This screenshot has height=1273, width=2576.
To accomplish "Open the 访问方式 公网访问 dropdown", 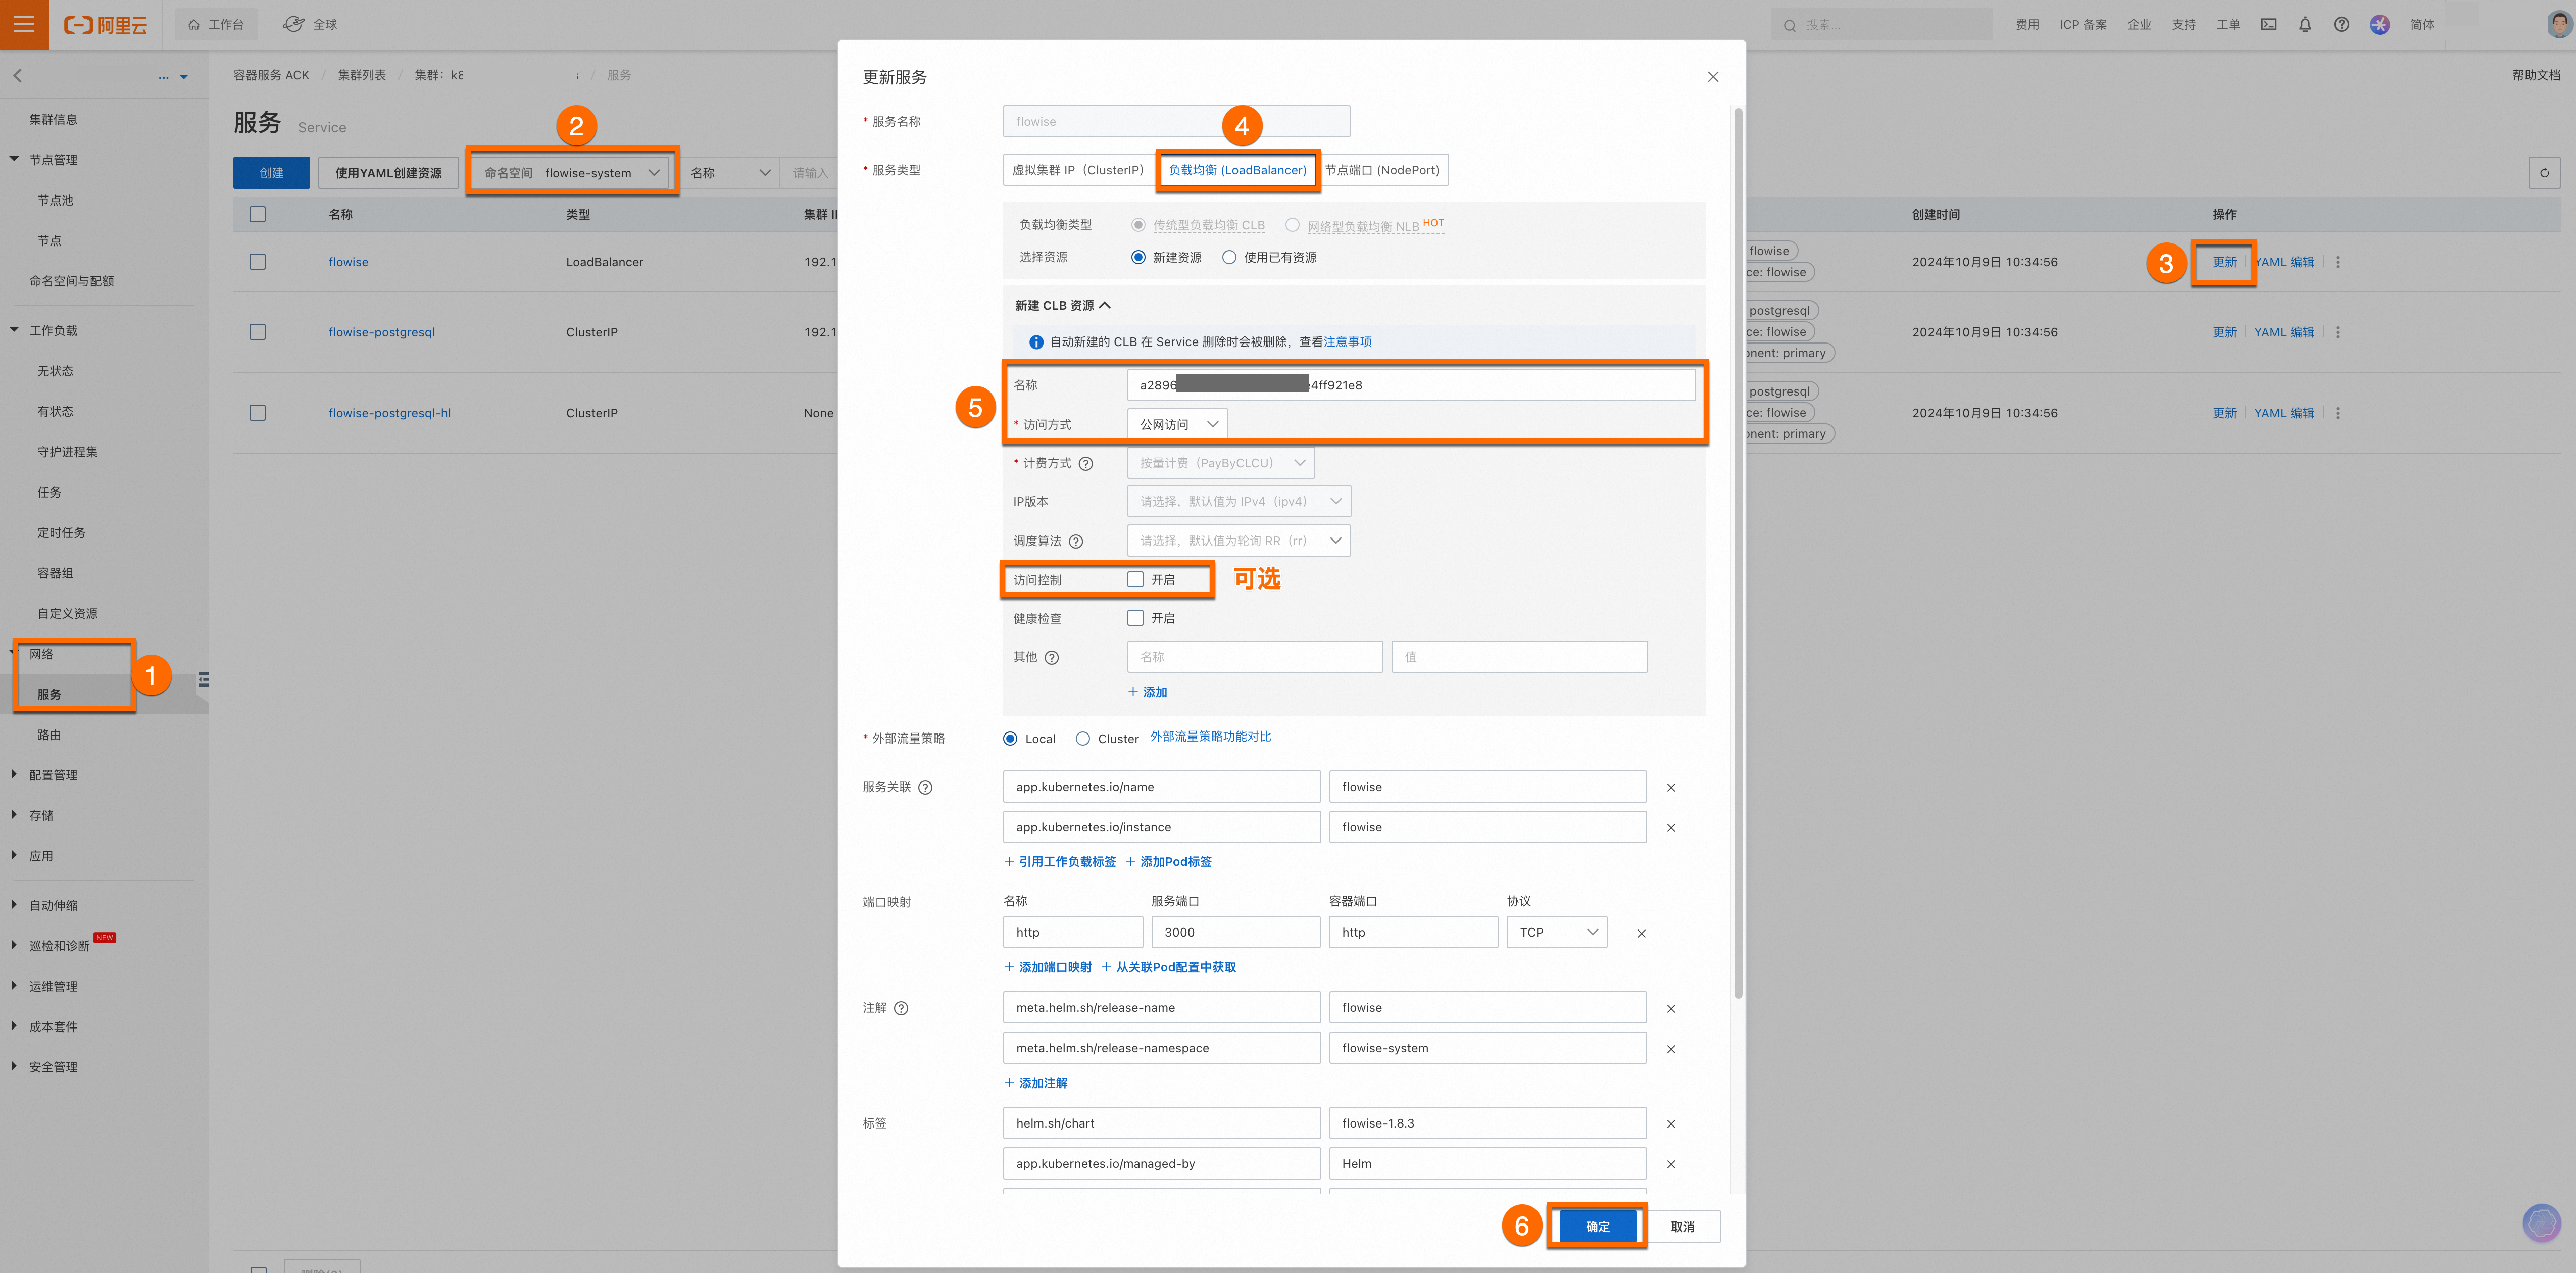I will point(1177,424).
